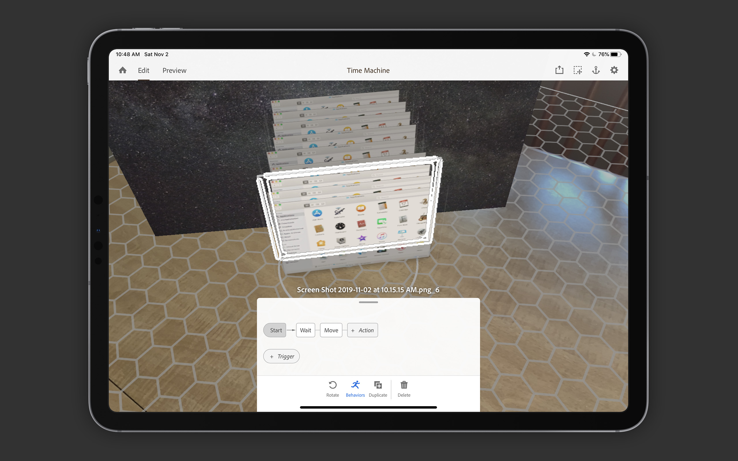
Task: Open the Home screen via house icon
Action: (123, 70)
